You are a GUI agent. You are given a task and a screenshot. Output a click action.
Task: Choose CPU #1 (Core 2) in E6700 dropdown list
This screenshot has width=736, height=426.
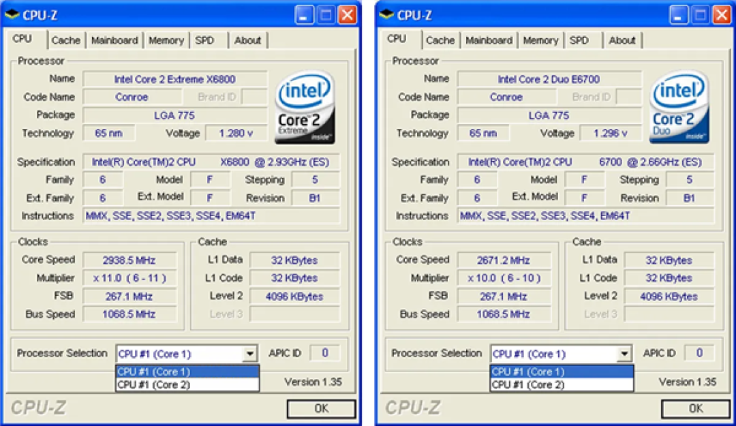point(562,384)
